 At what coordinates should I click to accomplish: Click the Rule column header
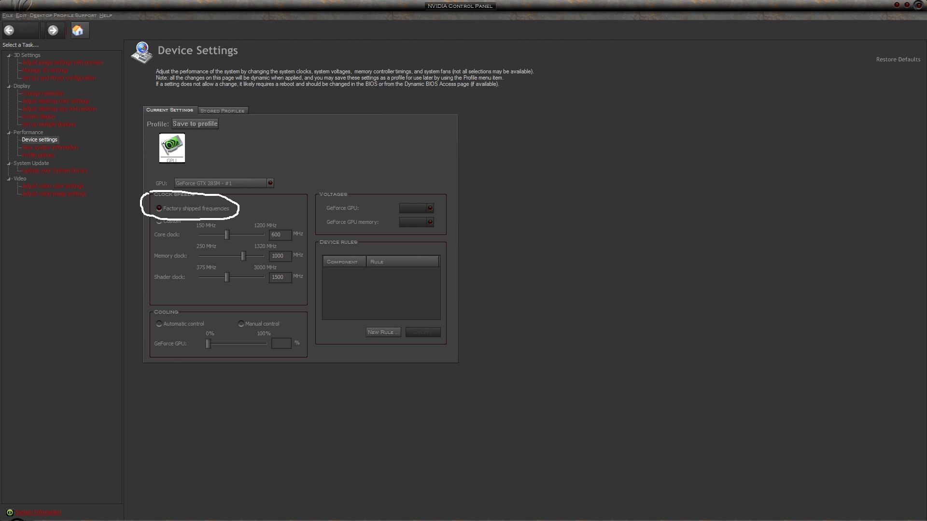pos(403,262)
